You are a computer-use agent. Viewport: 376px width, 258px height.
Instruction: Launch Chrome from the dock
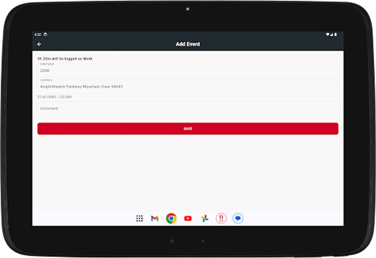(171, 218)
